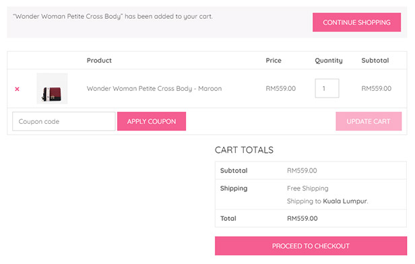
Task: Click the Shipping label in cart totals
Action: pos(234,189)
